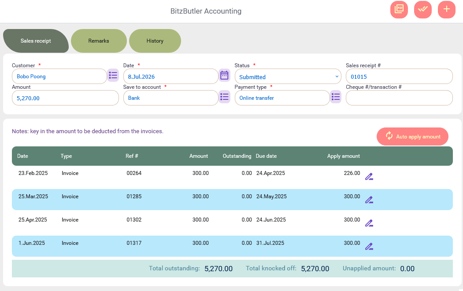Click the notes text about deducting invoices
This screenshot has width=463, height=291.
coord(87,131)
